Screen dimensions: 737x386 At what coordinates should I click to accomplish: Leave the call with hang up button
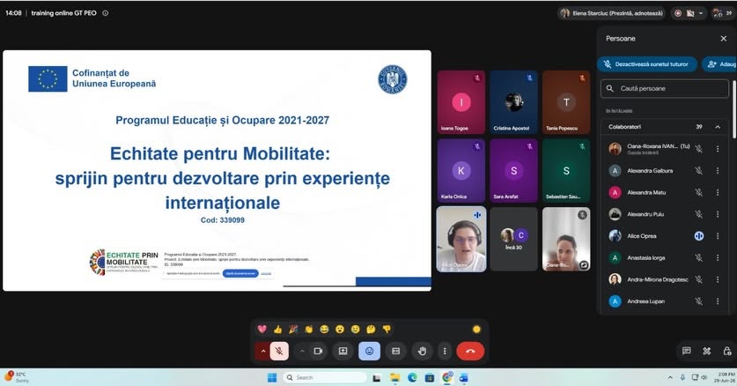[x=470, y=352]
